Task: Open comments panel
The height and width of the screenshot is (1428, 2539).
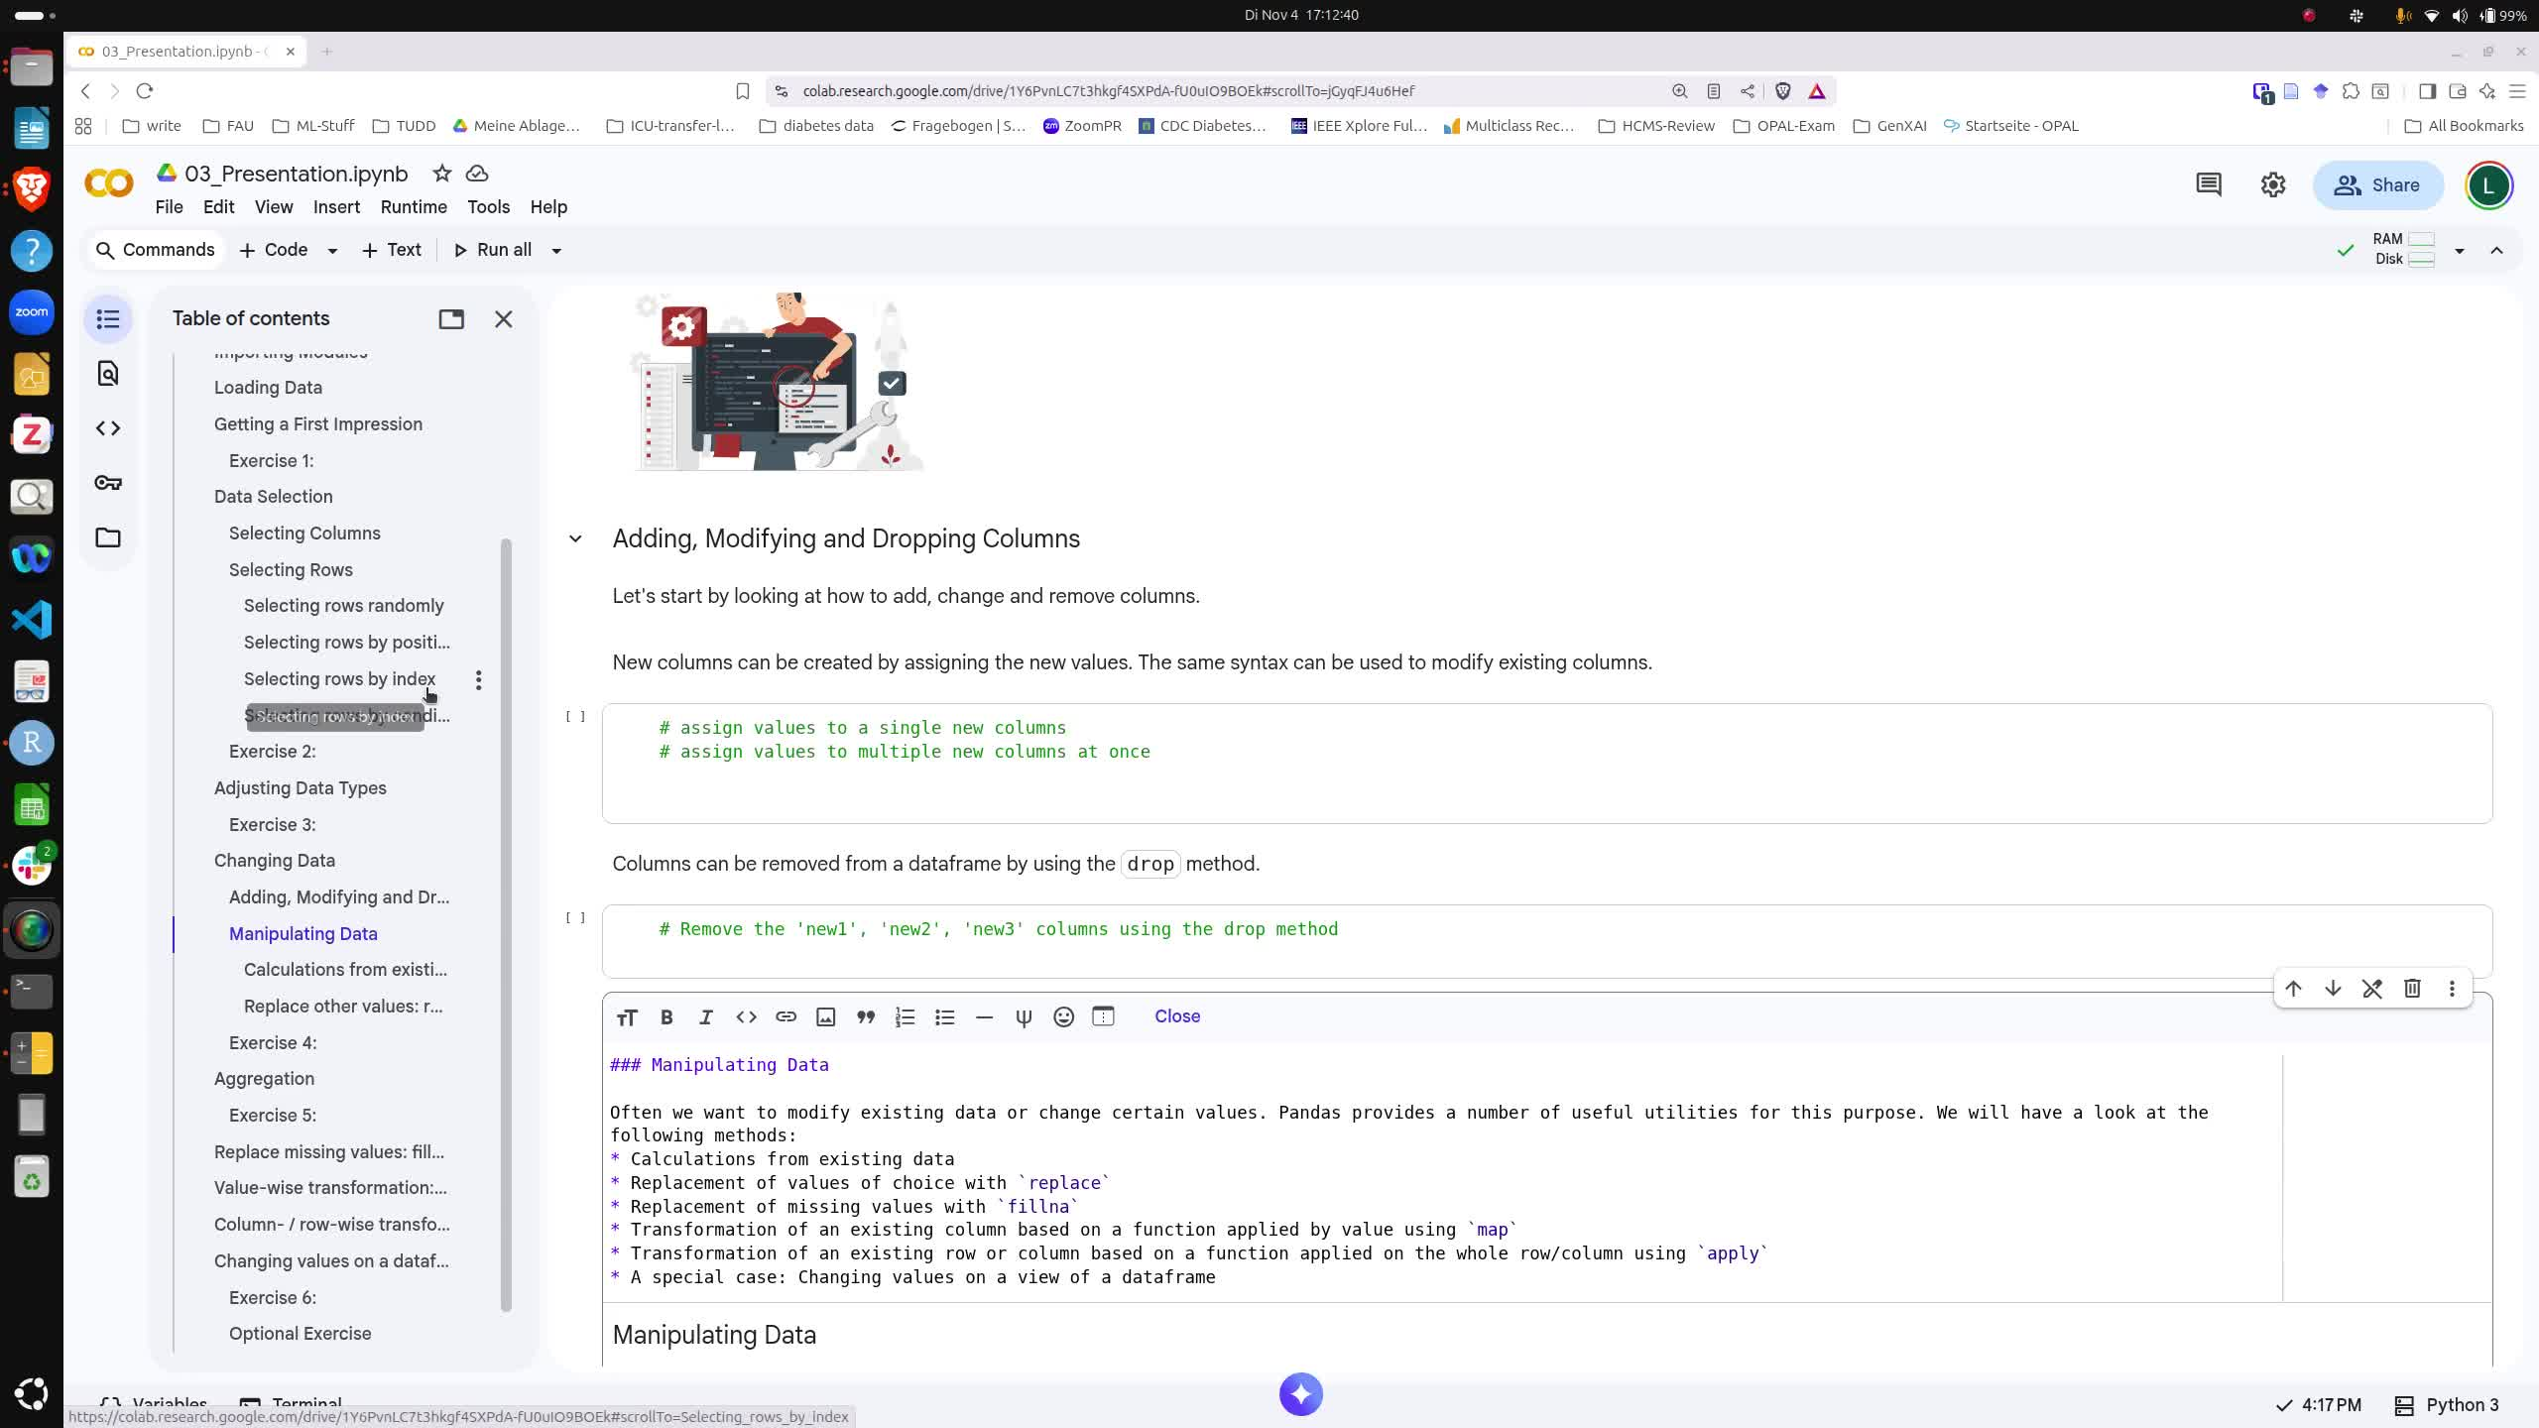Action: coord(2209,184)
